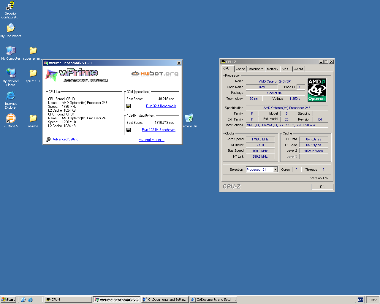Click the AMD Opteron 64 logo
This screenshot has height=304, width=380.
click(x=317, y=90)
